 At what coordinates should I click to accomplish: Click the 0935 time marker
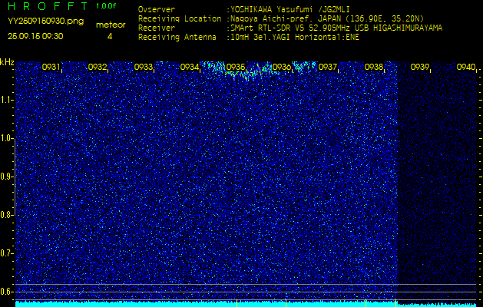(235, 67)
